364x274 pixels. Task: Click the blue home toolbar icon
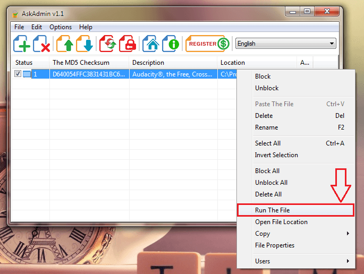(x=150, y=44)
